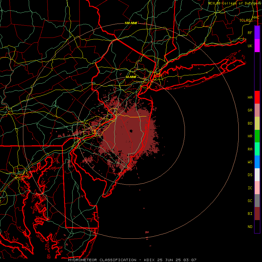This screenshot has height=262, width=262.
Task: Click the black radar site dot at center
Action: [x=131, y=131]
